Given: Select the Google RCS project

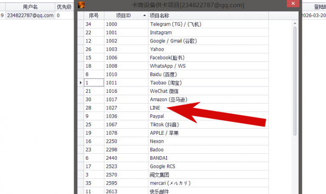Looking at the screenshot, I should 163,166.
